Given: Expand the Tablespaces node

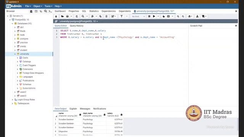Looking at the screenshot, I should (13, 104).
